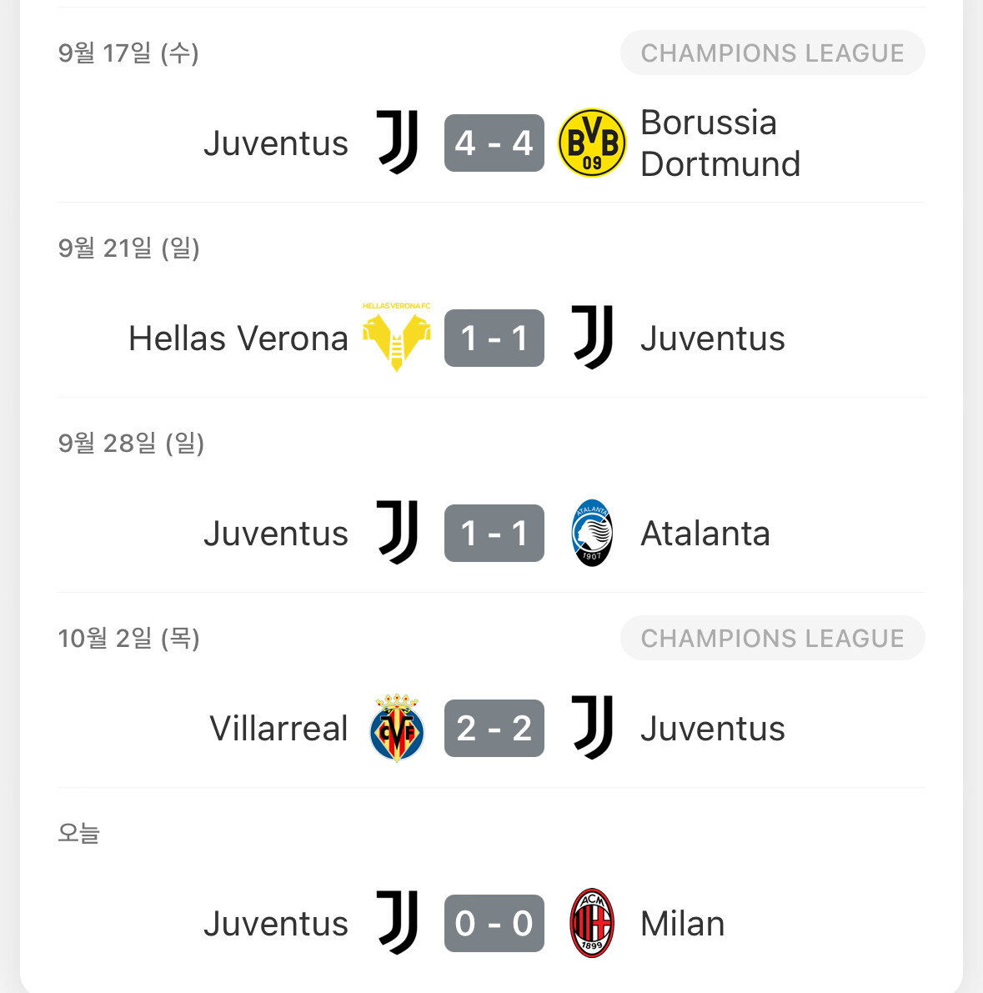Click the Atalanta team name
The width and height of the screenshot is (983, 993).
[705, 534]
